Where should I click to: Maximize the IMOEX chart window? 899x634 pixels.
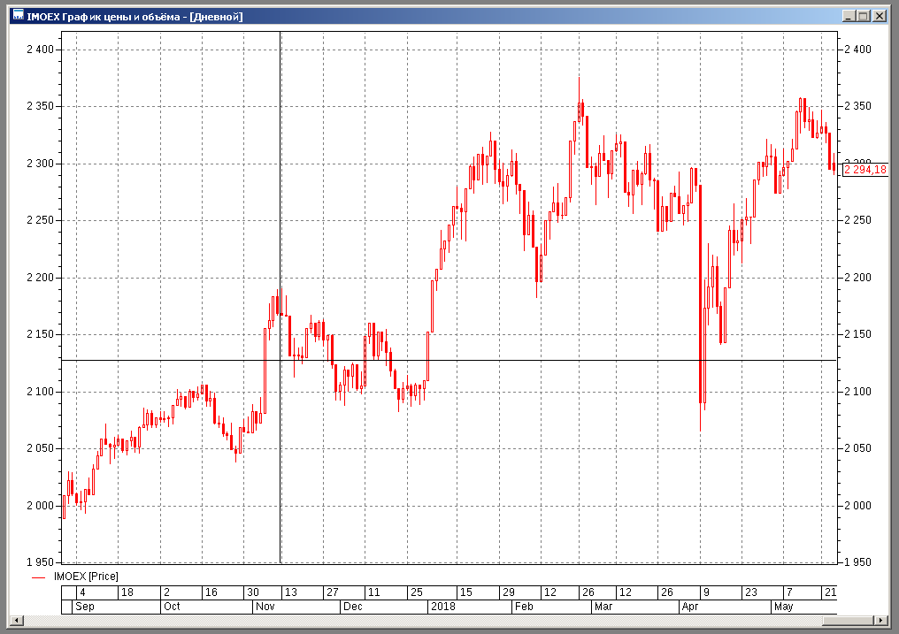[x=864, y=16]
